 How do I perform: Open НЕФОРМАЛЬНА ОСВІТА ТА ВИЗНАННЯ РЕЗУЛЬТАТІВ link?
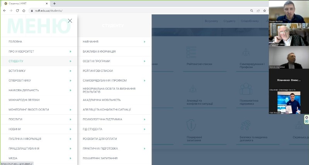pos(109,90)
